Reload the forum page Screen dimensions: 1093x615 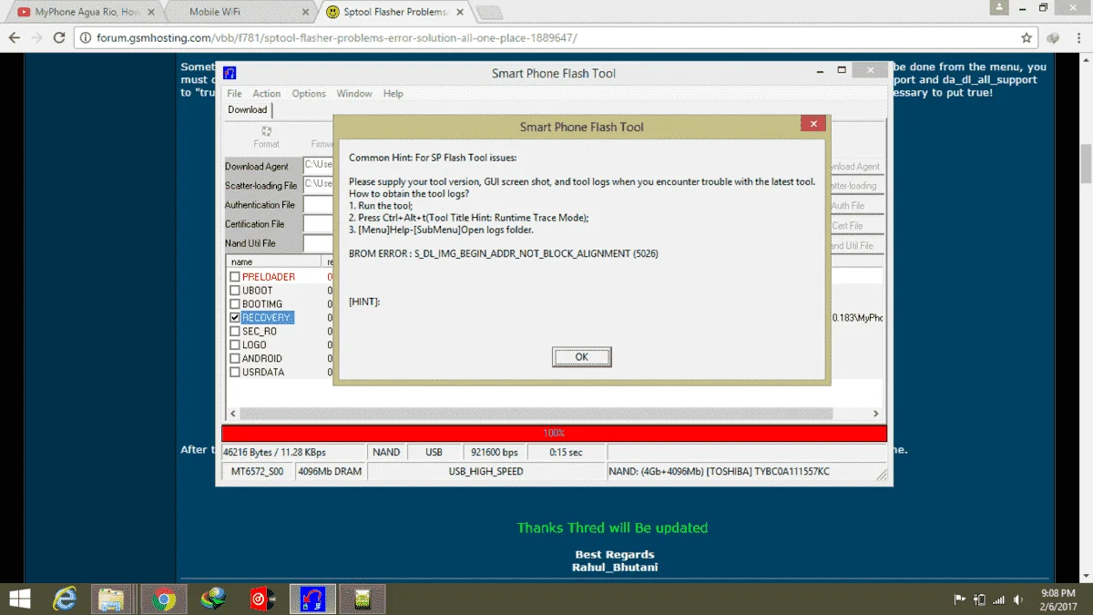point(59,38)
